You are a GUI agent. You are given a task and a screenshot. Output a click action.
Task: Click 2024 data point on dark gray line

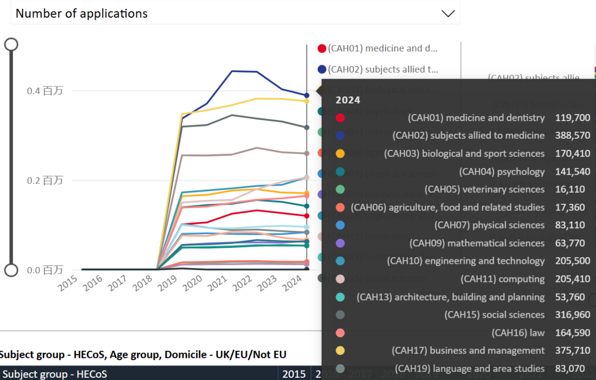tap(307, 128)
